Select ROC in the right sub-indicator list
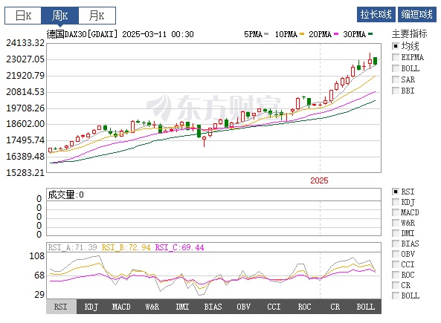 point(396,275)
